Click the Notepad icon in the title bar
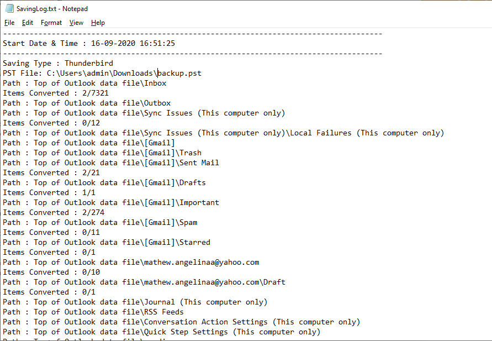Screen dimensions: 492x341 [x=9, y=8]
